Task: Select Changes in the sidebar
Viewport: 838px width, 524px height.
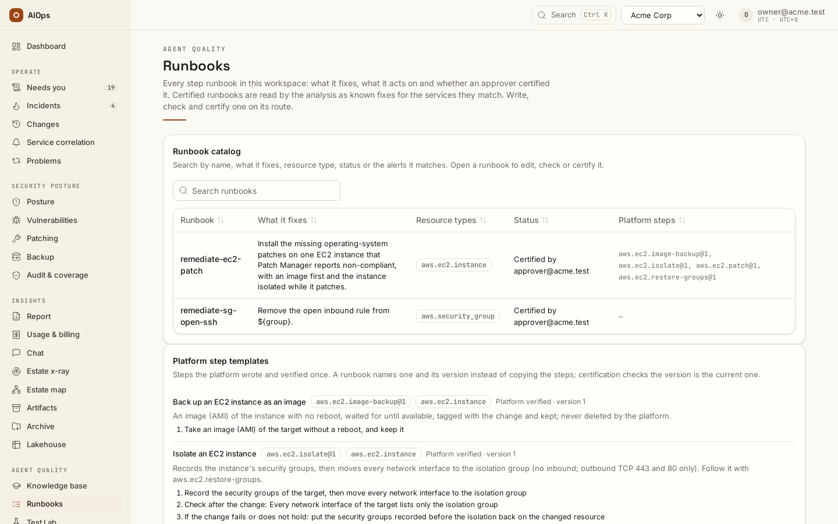Action: point(65,124)
